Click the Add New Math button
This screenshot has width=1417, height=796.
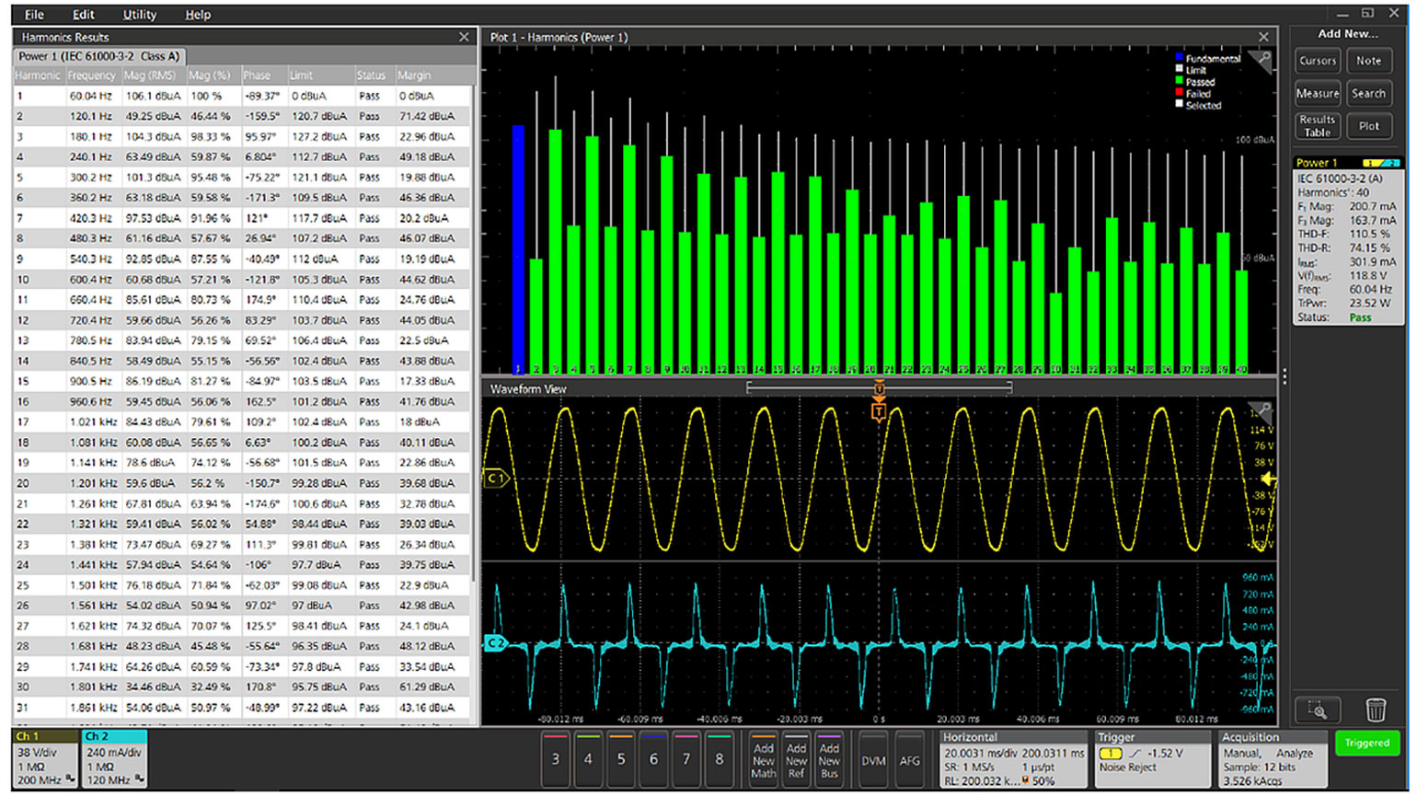pyautogui.click(x=763, y=760)
